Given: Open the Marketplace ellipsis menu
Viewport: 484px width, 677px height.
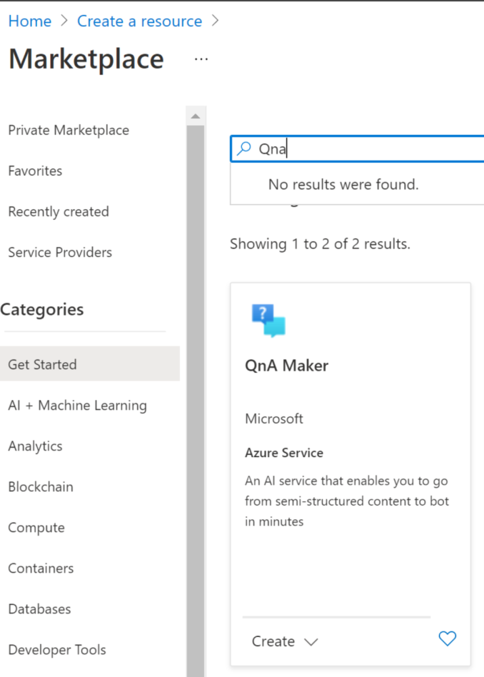Looking at the screenshot, I should pos(201,59).
